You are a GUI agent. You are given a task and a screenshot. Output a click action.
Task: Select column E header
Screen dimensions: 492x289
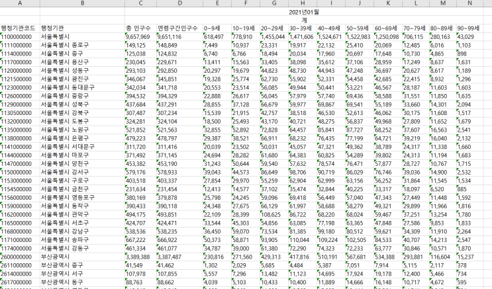[x=217, y=3]
